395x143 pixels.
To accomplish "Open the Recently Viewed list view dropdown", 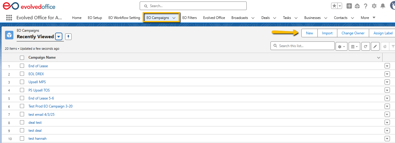I will [59, 37].
